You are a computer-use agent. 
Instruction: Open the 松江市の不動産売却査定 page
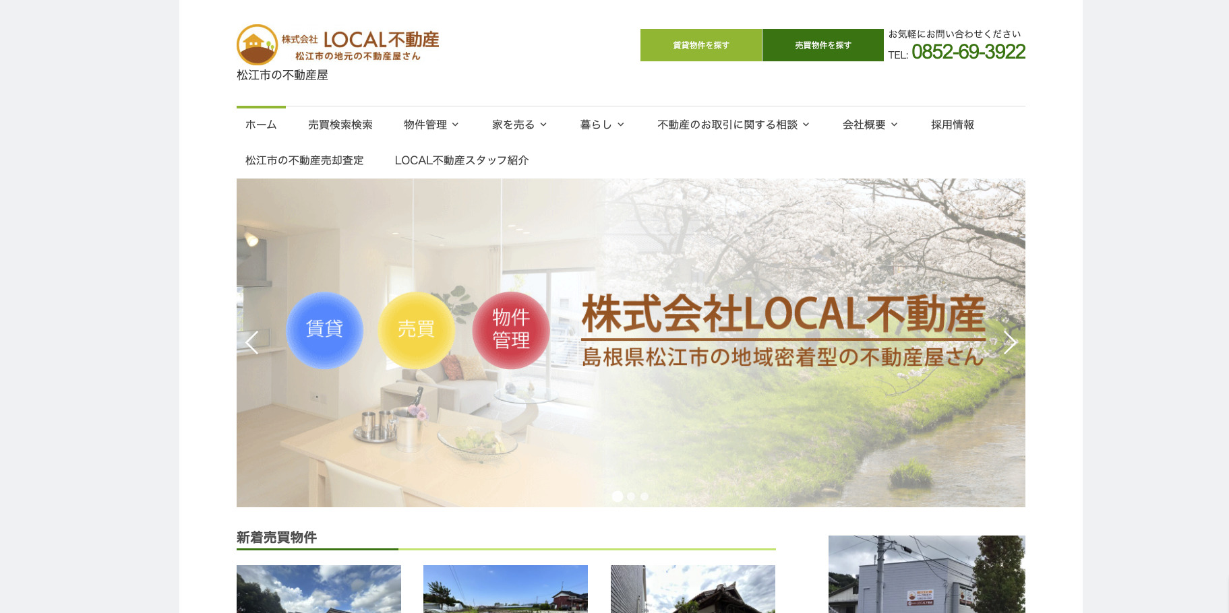(x=304, y=160)
